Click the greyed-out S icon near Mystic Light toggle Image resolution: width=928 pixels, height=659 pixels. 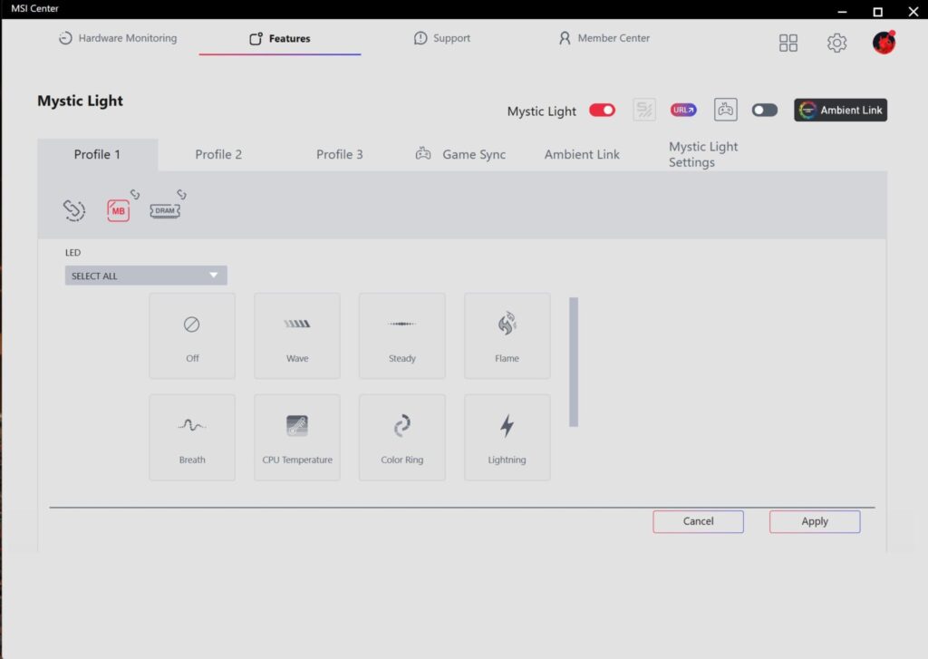coord(644,110)
